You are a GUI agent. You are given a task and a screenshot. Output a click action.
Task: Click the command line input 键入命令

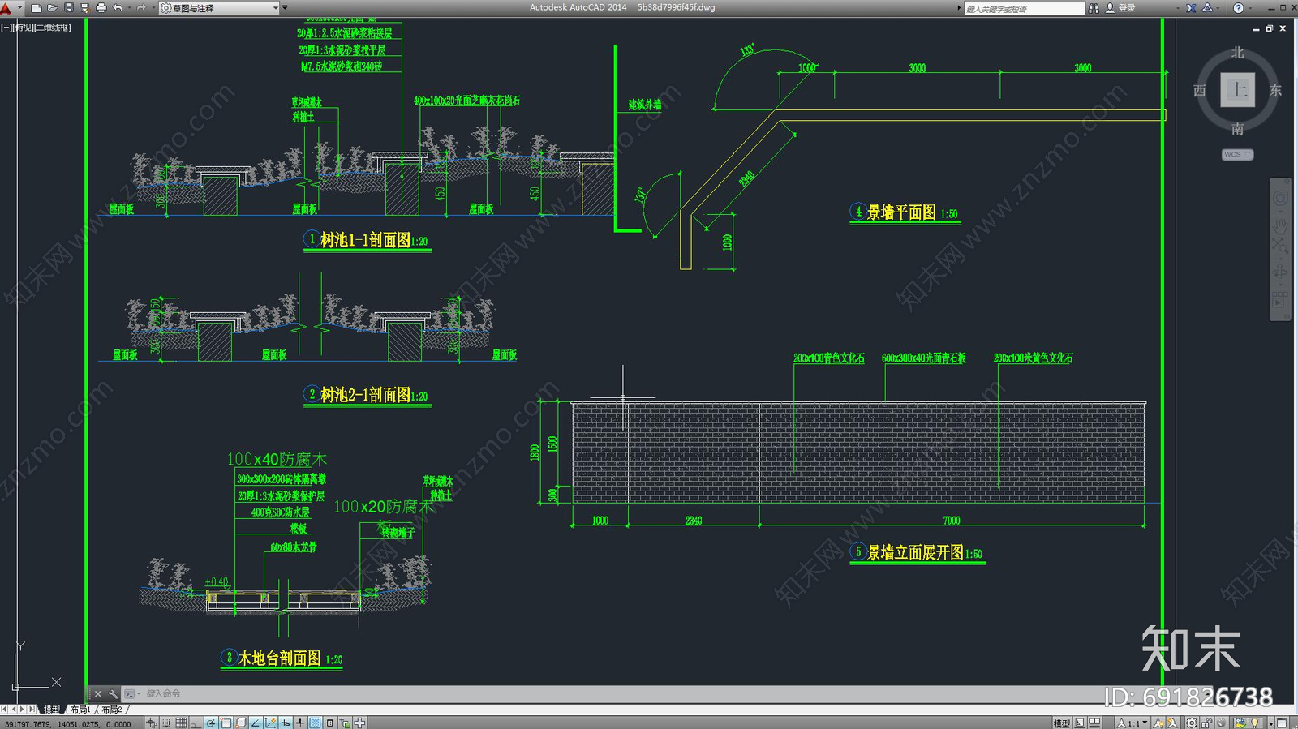pos(163,693)
